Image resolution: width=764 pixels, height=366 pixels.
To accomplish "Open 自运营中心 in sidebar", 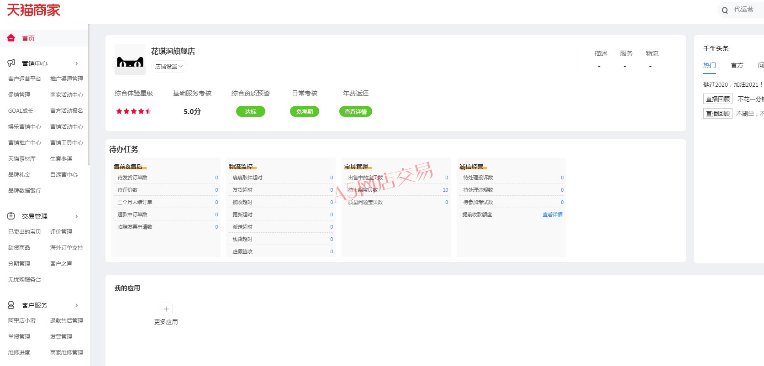I will click(x=64, y=175).
